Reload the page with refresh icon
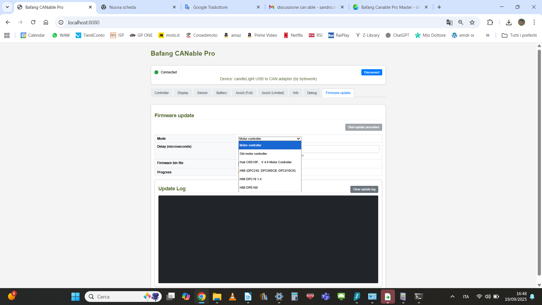Screen dimensions: 542x305 pos(33,22)
